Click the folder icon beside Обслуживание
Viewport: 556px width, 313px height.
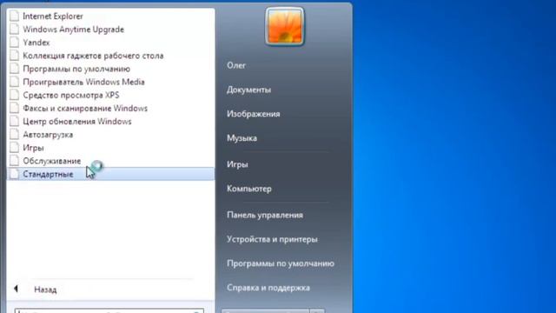tap(14, 161)
